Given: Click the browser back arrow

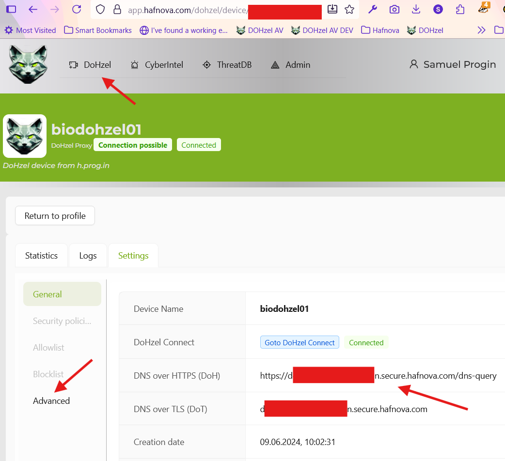Looking at the screenshot, I should (x=33, y=9).
